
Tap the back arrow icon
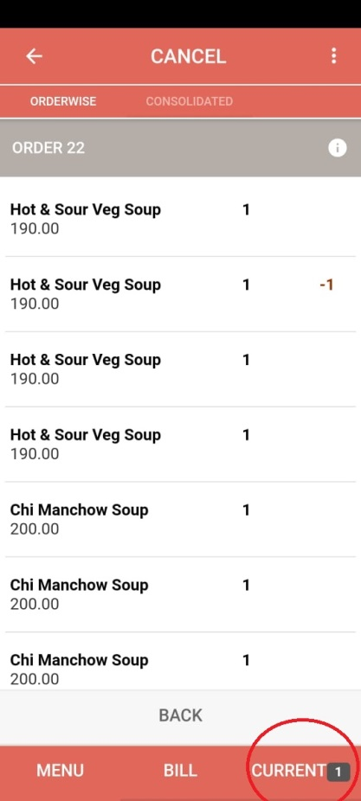click(x=35, y=56)
